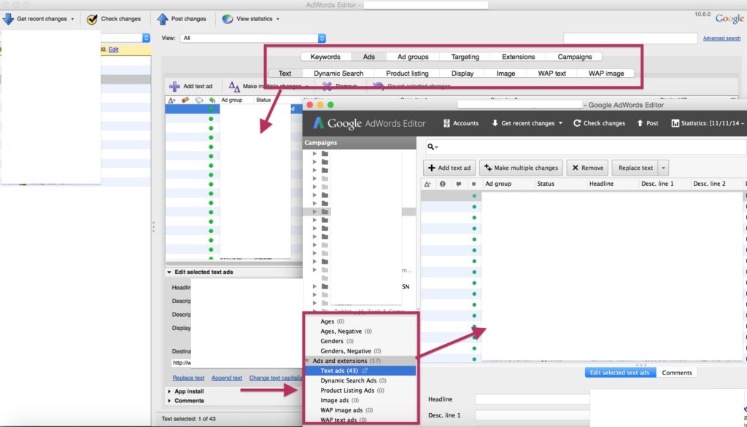Open the View: All combo box
The height and width of the screenshot is (427, 747).
click(x=253, y=38)
